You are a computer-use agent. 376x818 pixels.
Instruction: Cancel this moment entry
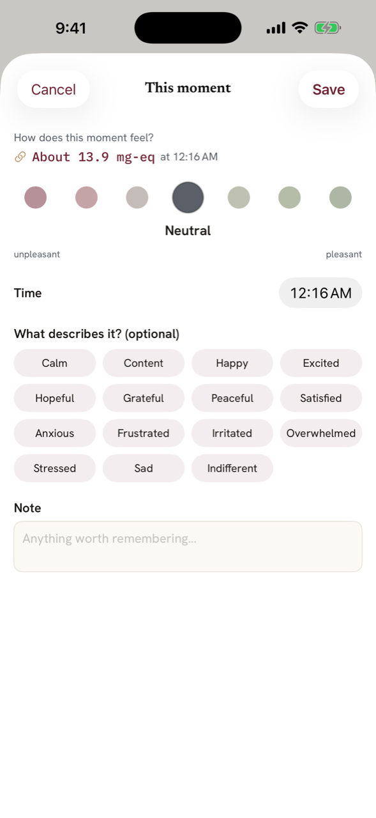(x=54, y=89)
